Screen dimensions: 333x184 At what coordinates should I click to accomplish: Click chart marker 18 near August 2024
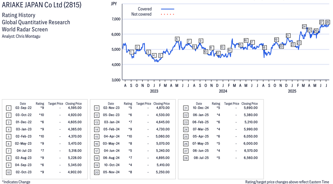(x=264, y=48)
